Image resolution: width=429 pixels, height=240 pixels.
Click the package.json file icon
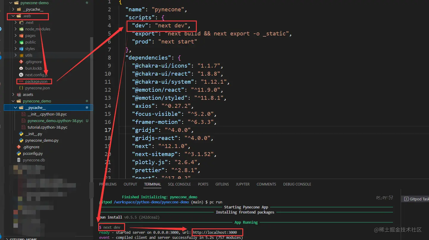coord(21,81)
